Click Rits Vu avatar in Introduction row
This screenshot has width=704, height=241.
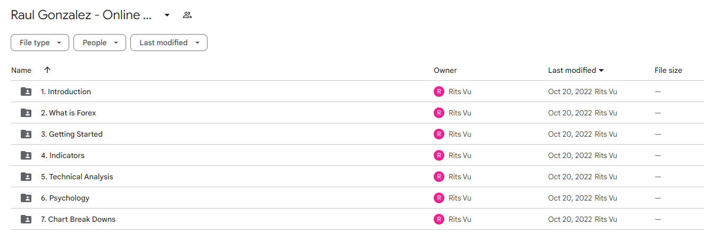coord(439,92)
